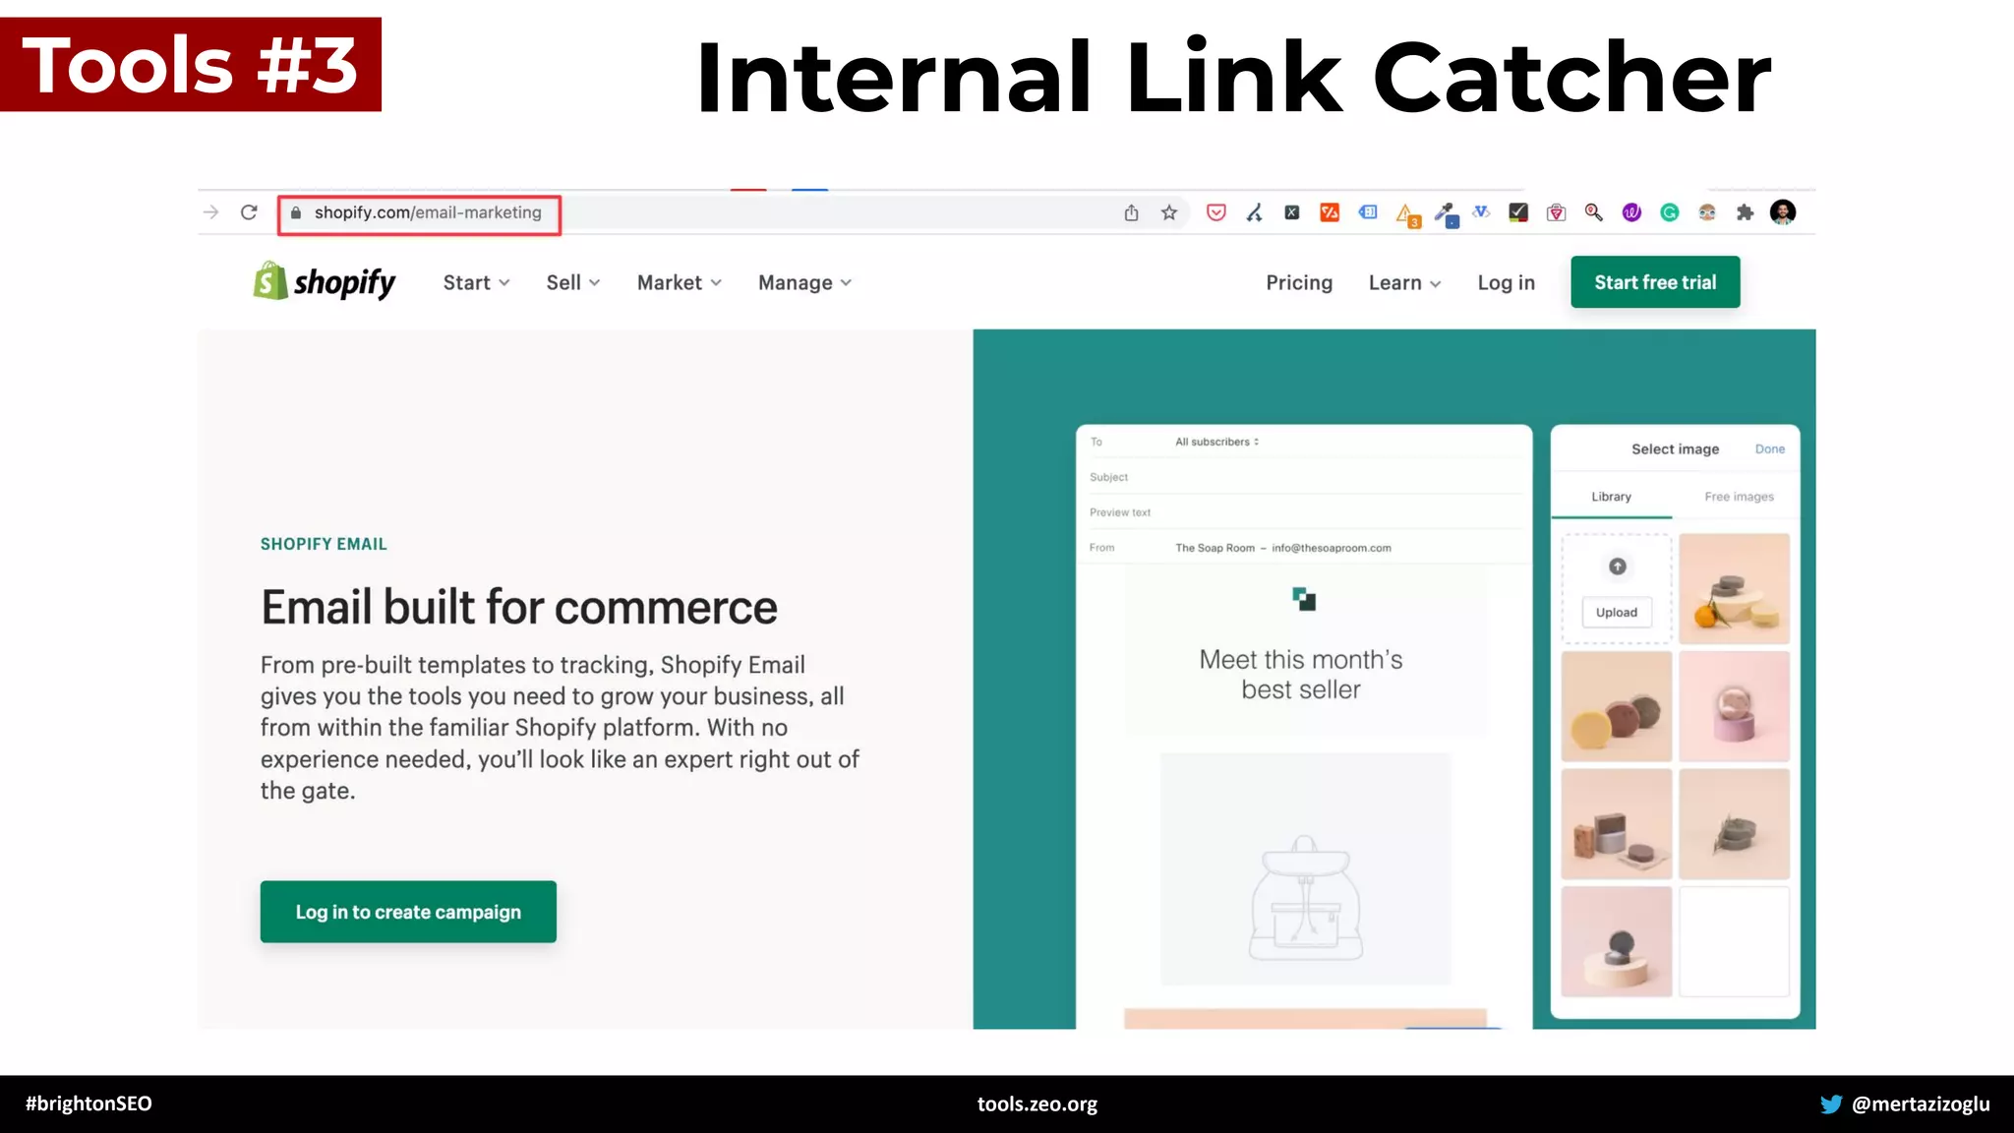Click the orange percent-slash extension icon

pos(1330,212)
